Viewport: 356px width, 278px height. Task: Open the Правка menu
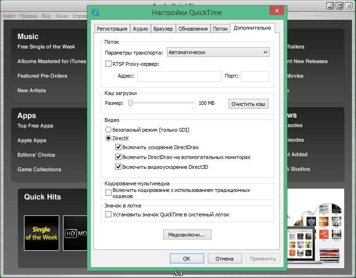pyautogui.click(x=28, y=16)
